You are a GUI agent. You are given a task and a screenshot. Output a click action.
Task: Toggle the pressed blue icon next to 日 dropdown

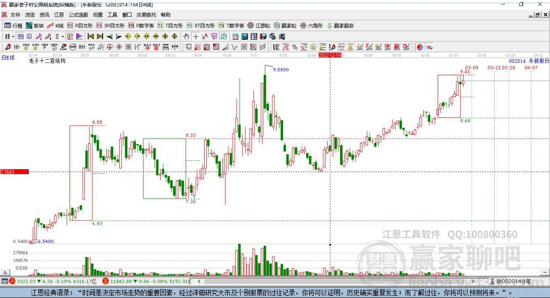coord(20,37)
